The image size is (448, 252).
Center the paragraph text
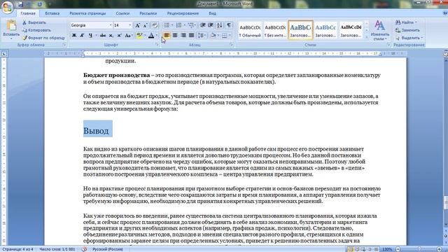[x=175, y=36]
